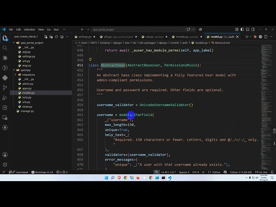276x207 pixels.
Task: Open the Accounts menu icon
Action: click(x=5, y=155)
